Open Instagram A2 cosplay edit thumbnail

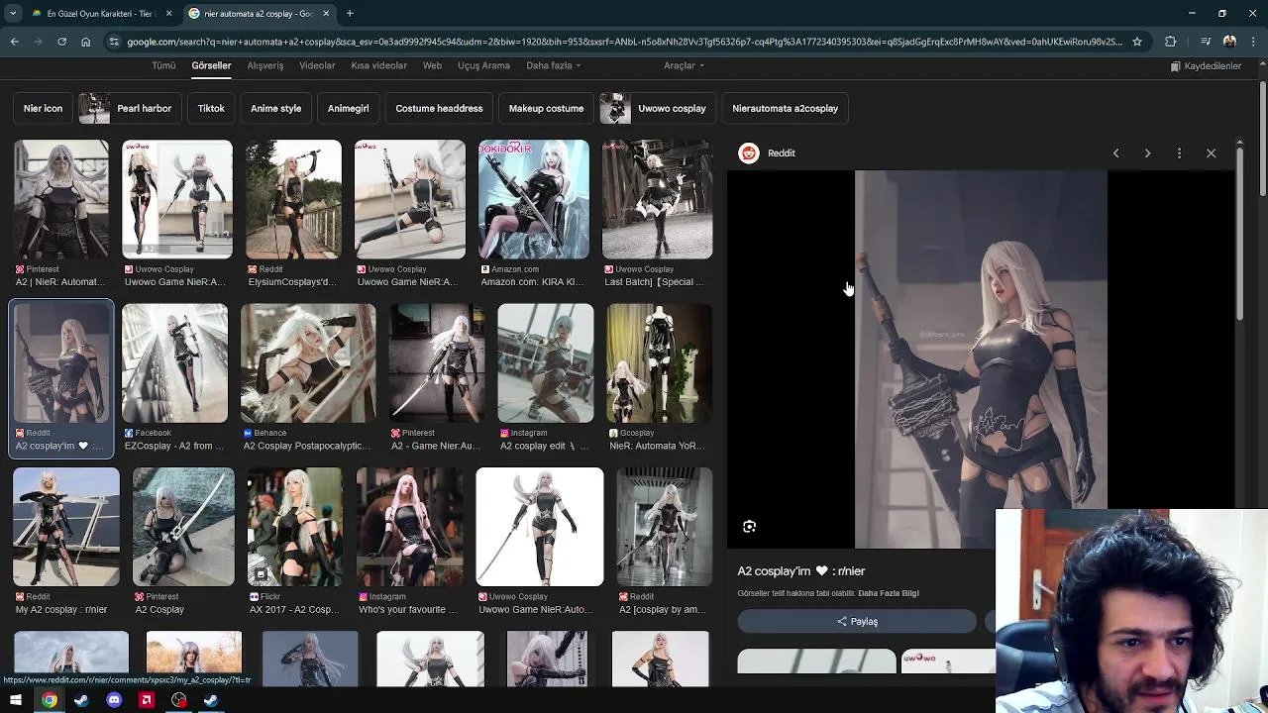(545, 363)
